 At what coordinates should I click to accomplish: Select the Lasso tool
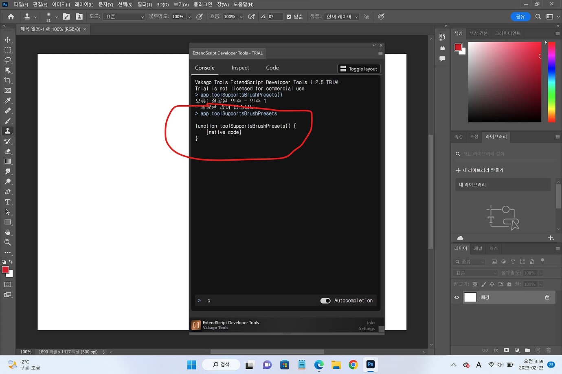(7, 60)
